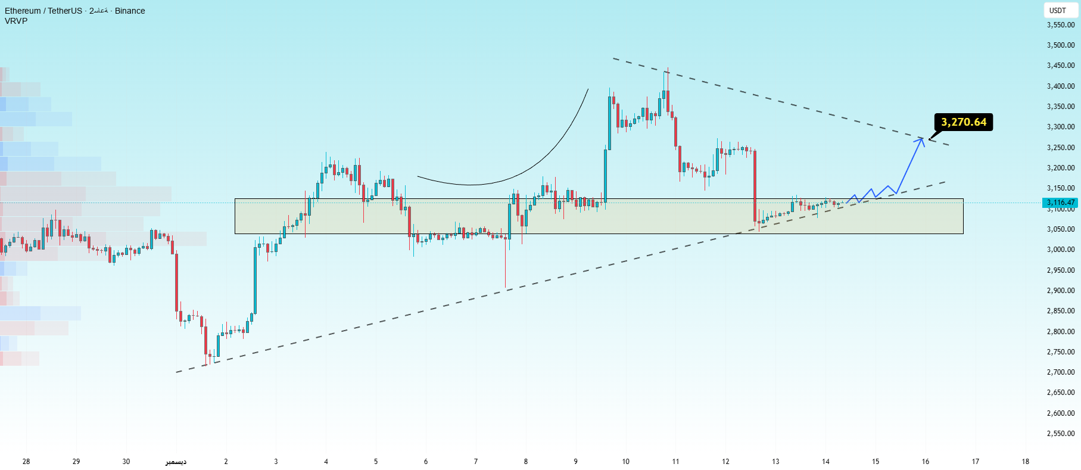Viewport: 1081px width, 470px height.
Task: Click the 3,000.00 price axis label
Action: pos(1061,250)
